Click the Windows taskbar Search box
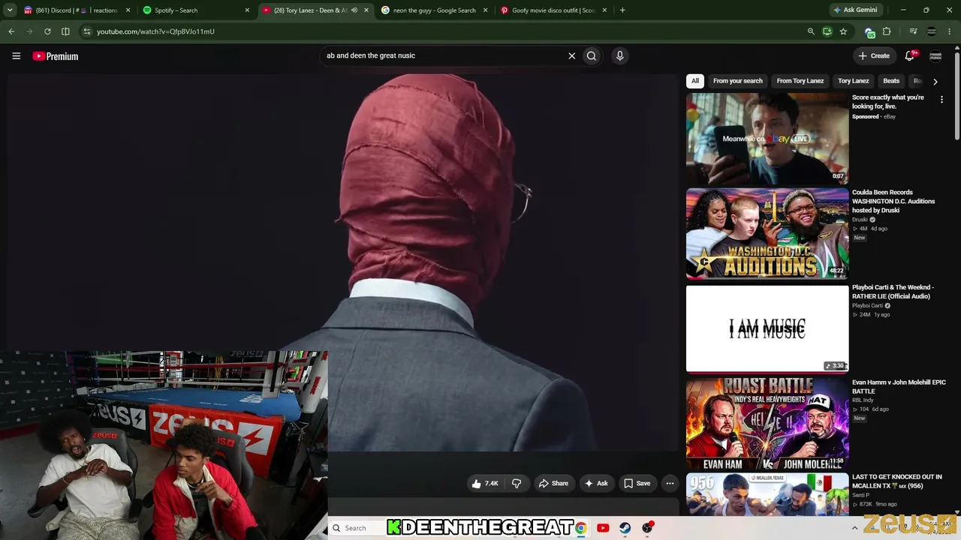Image resolution: width=961 pixels, height=540 pixels. (357, 528)
